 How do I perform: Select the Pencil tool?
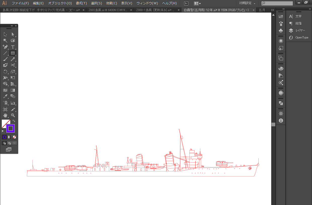13,59
